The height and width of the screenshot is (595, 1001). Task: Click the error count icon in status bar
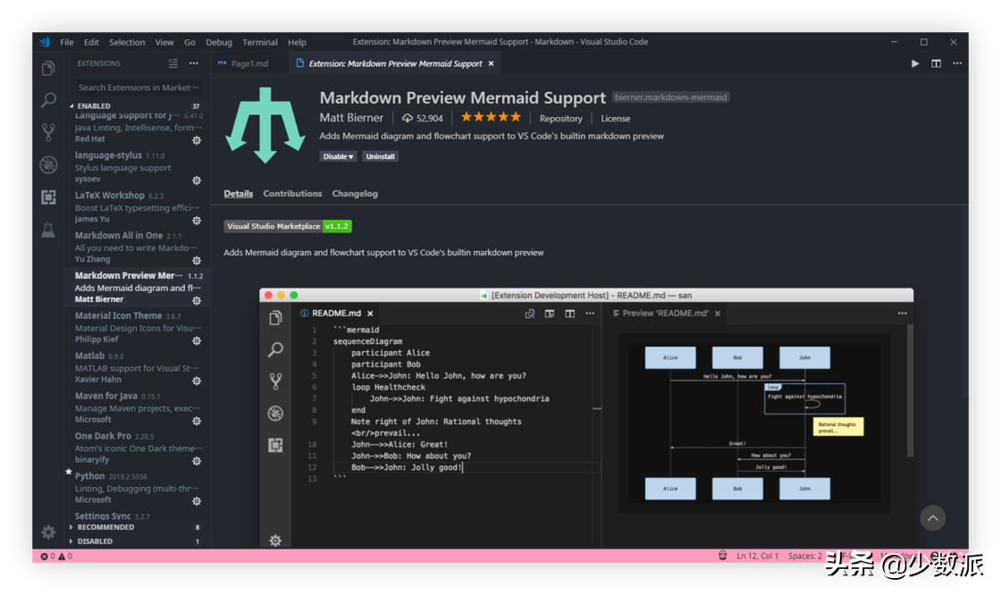[x=44, y=556]
